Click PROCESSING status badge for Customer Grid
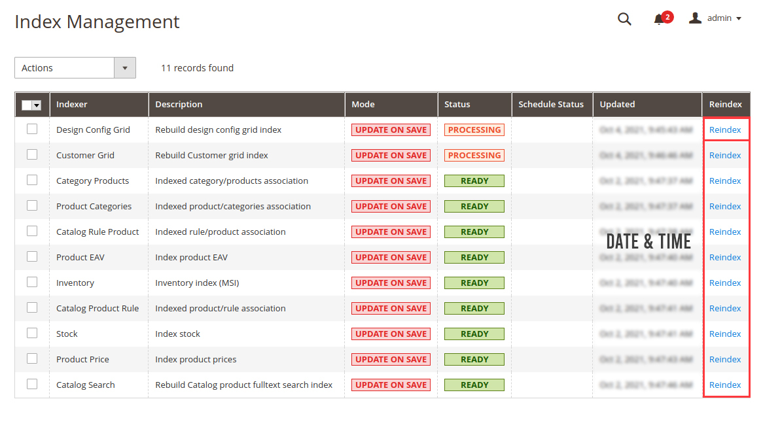This screenshot has height=433, width=763. pos(474,155)
